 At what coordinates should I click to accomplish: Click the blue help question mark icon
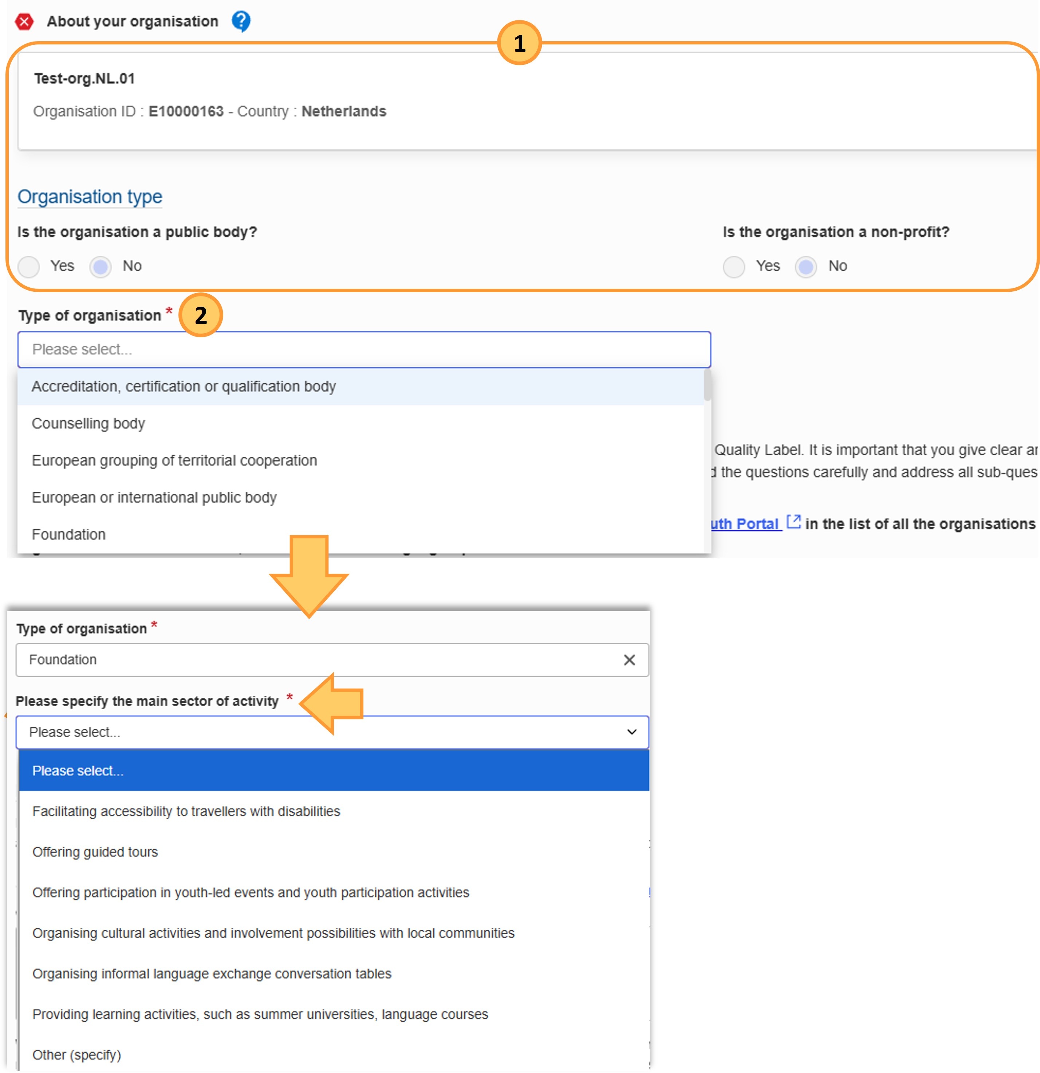pos(241,21)
